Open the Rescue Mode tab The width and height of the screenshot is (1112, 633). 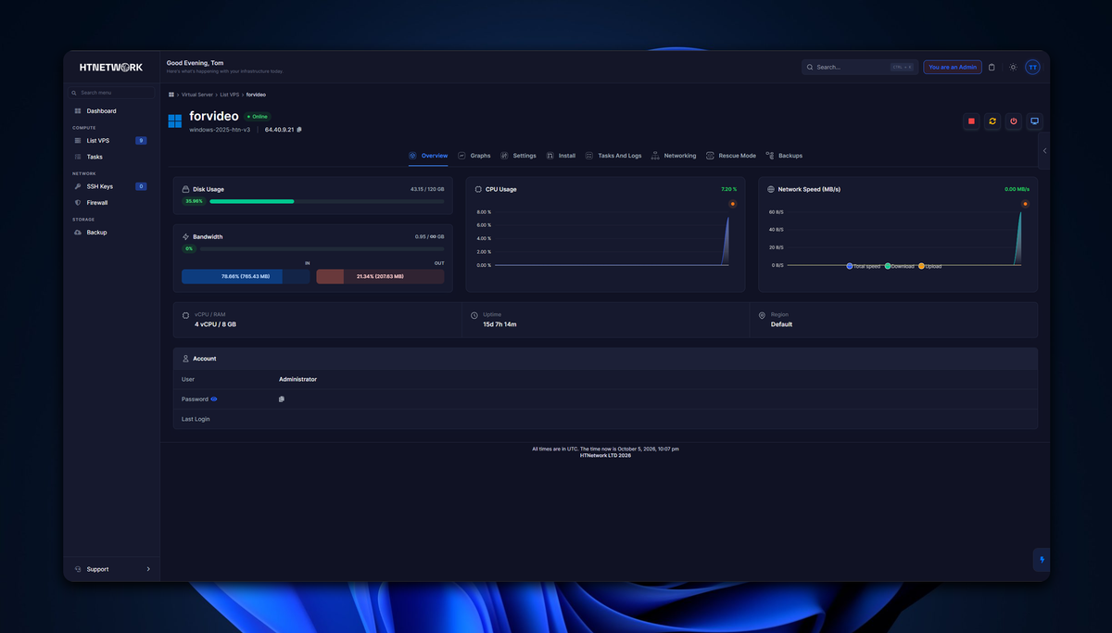(x=731, y=156)
